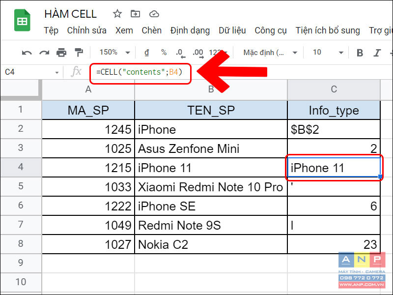Select cell containing Xiaomi Redmi Note 10 Pro

[x=211, y=187]
